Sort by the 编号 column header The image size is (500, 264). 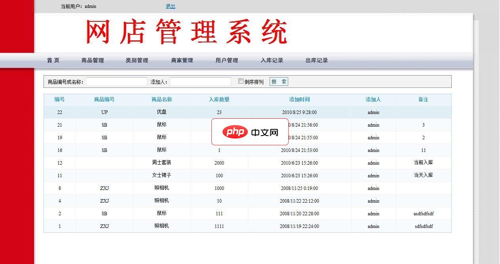(59, 99)
